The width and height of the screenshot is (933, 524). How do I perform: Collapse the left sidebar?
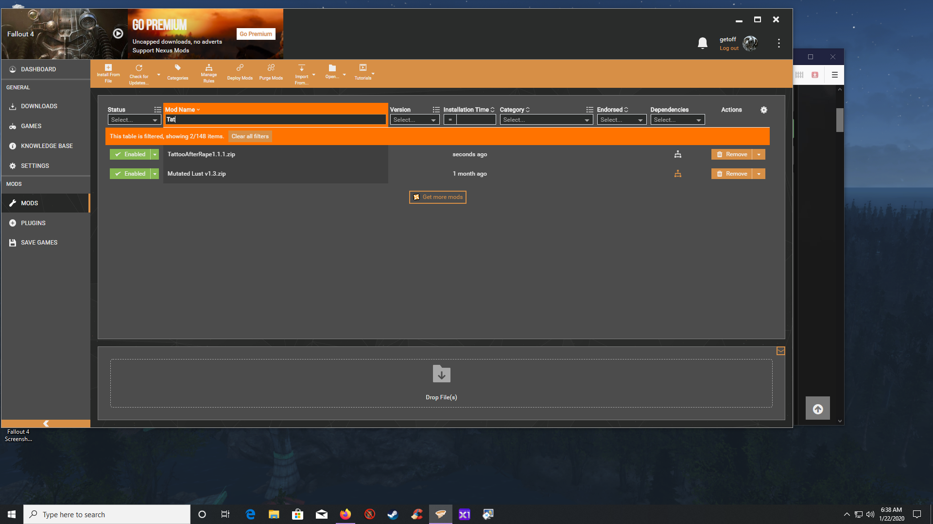[46, 424]
